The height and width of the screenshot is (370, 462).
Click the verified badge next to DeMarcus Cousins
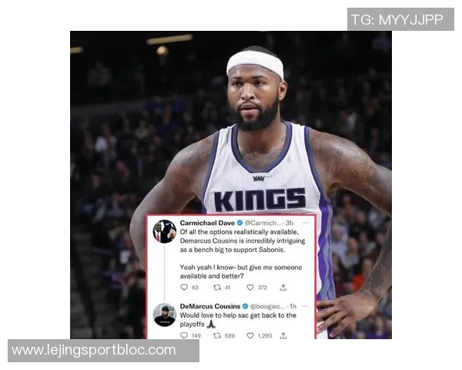coord(245,306)
